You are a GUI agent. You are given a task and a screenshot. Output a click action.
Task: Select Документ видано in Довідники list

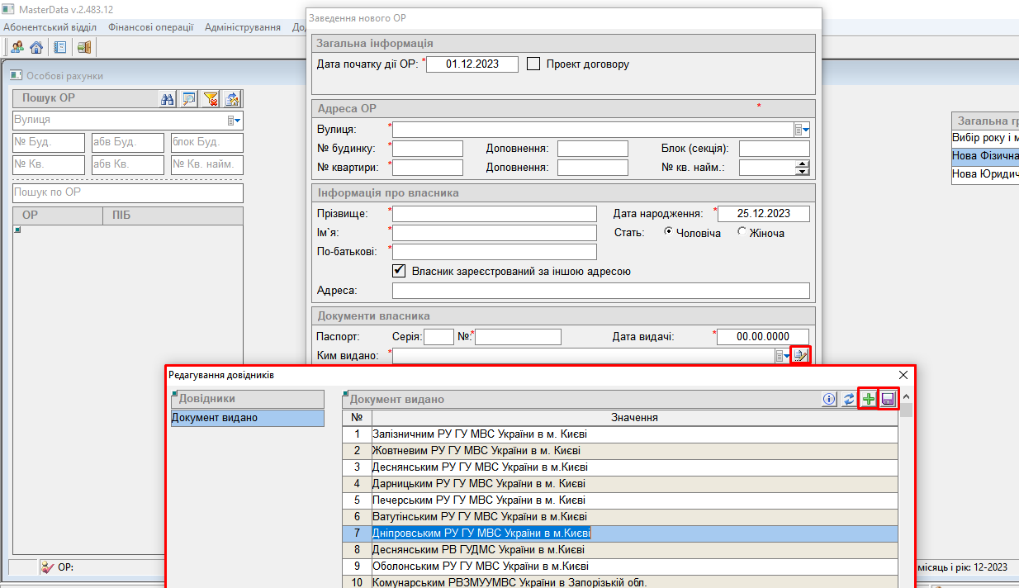point(248,418)
